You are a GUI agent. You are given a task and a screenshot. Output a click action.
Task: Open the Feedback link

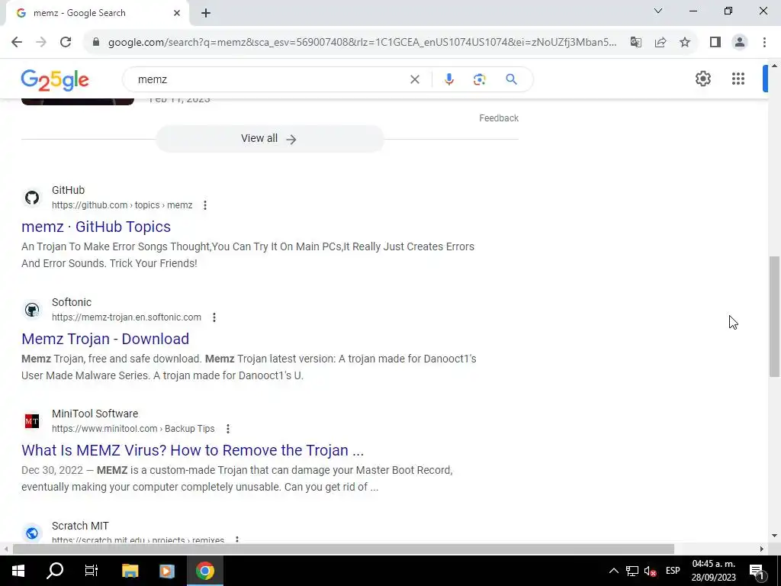tap(499, 118)
